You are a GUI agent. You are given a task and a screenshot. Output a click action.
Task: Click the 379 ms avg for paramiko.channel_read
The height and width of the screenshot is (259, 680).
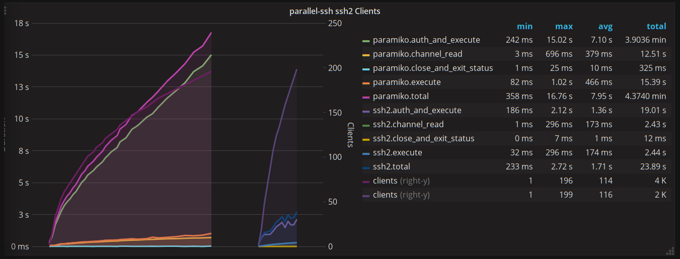[599, 54]
